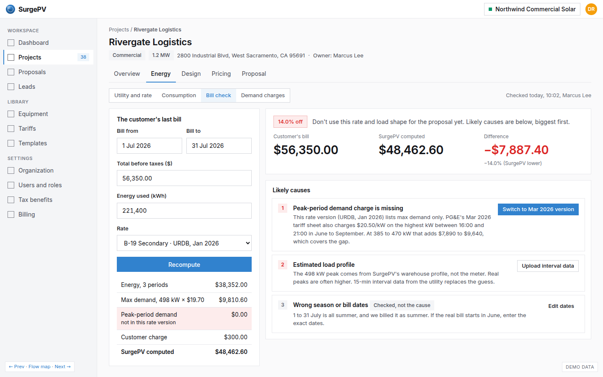Show the Consumption sub-tab
This screenshot has height=377, width=603.
[x=179, y=96]
